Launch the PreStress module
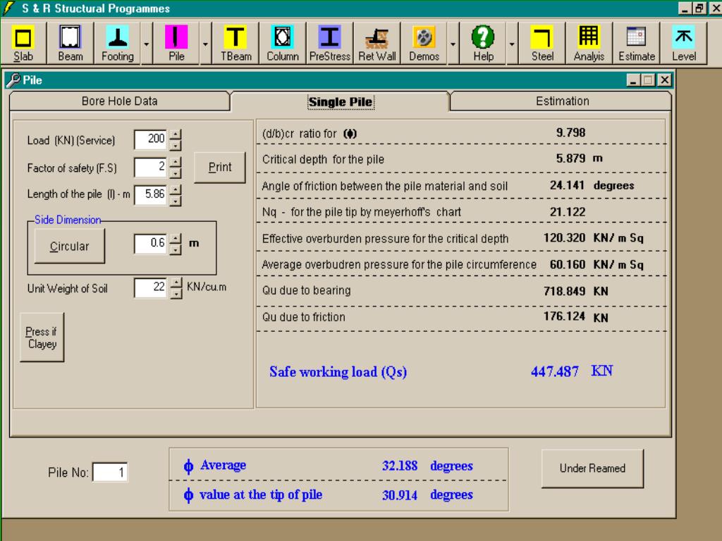 point(330,43)
